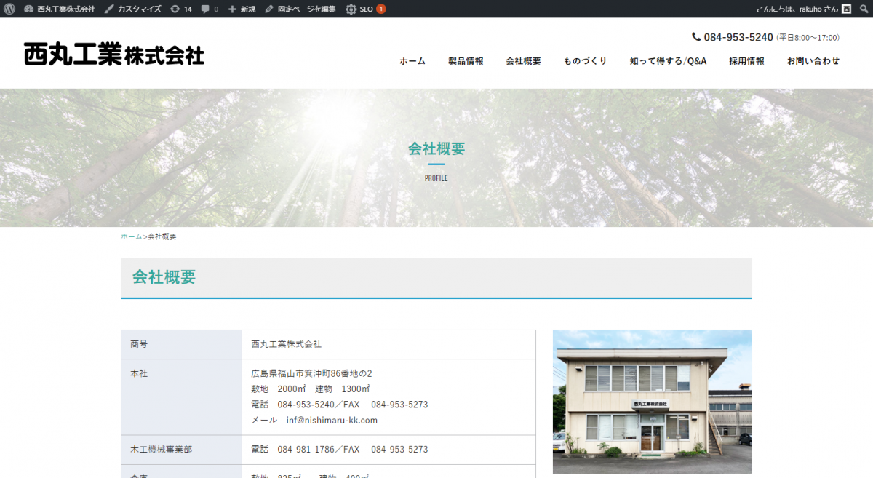Click the address 広島県福山市箕沖町86番地の2
Image resolution: width=873 pixels, height=478 pixels.
tap(312, 373)
